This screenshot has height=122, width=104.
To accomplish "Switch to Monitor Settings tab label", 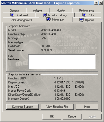I will [58, 15].
